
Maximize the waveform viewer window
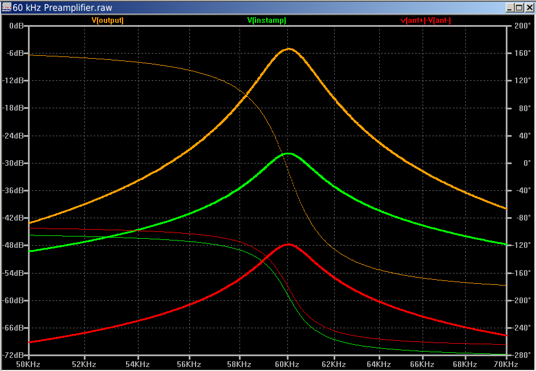click(x=519, y=7)
